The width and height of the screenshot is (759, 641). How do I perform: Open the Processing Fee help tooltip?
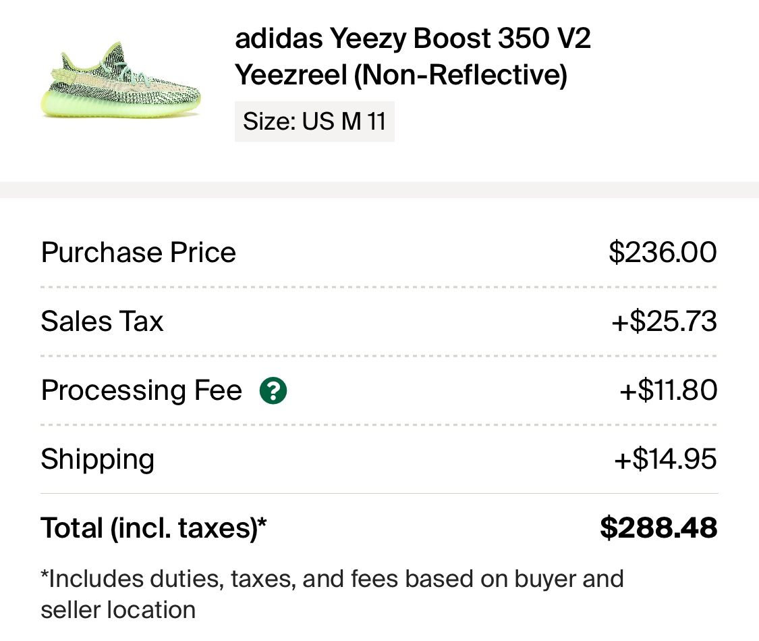pos(273,390)
